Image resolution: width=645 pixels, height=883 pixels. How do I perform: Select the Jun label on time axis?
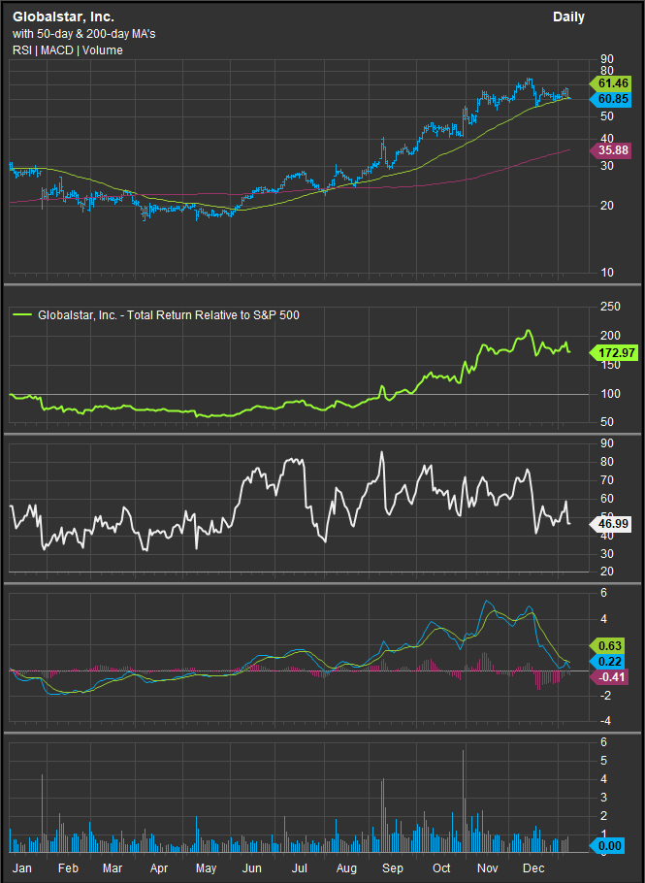(x=252, y=868)
